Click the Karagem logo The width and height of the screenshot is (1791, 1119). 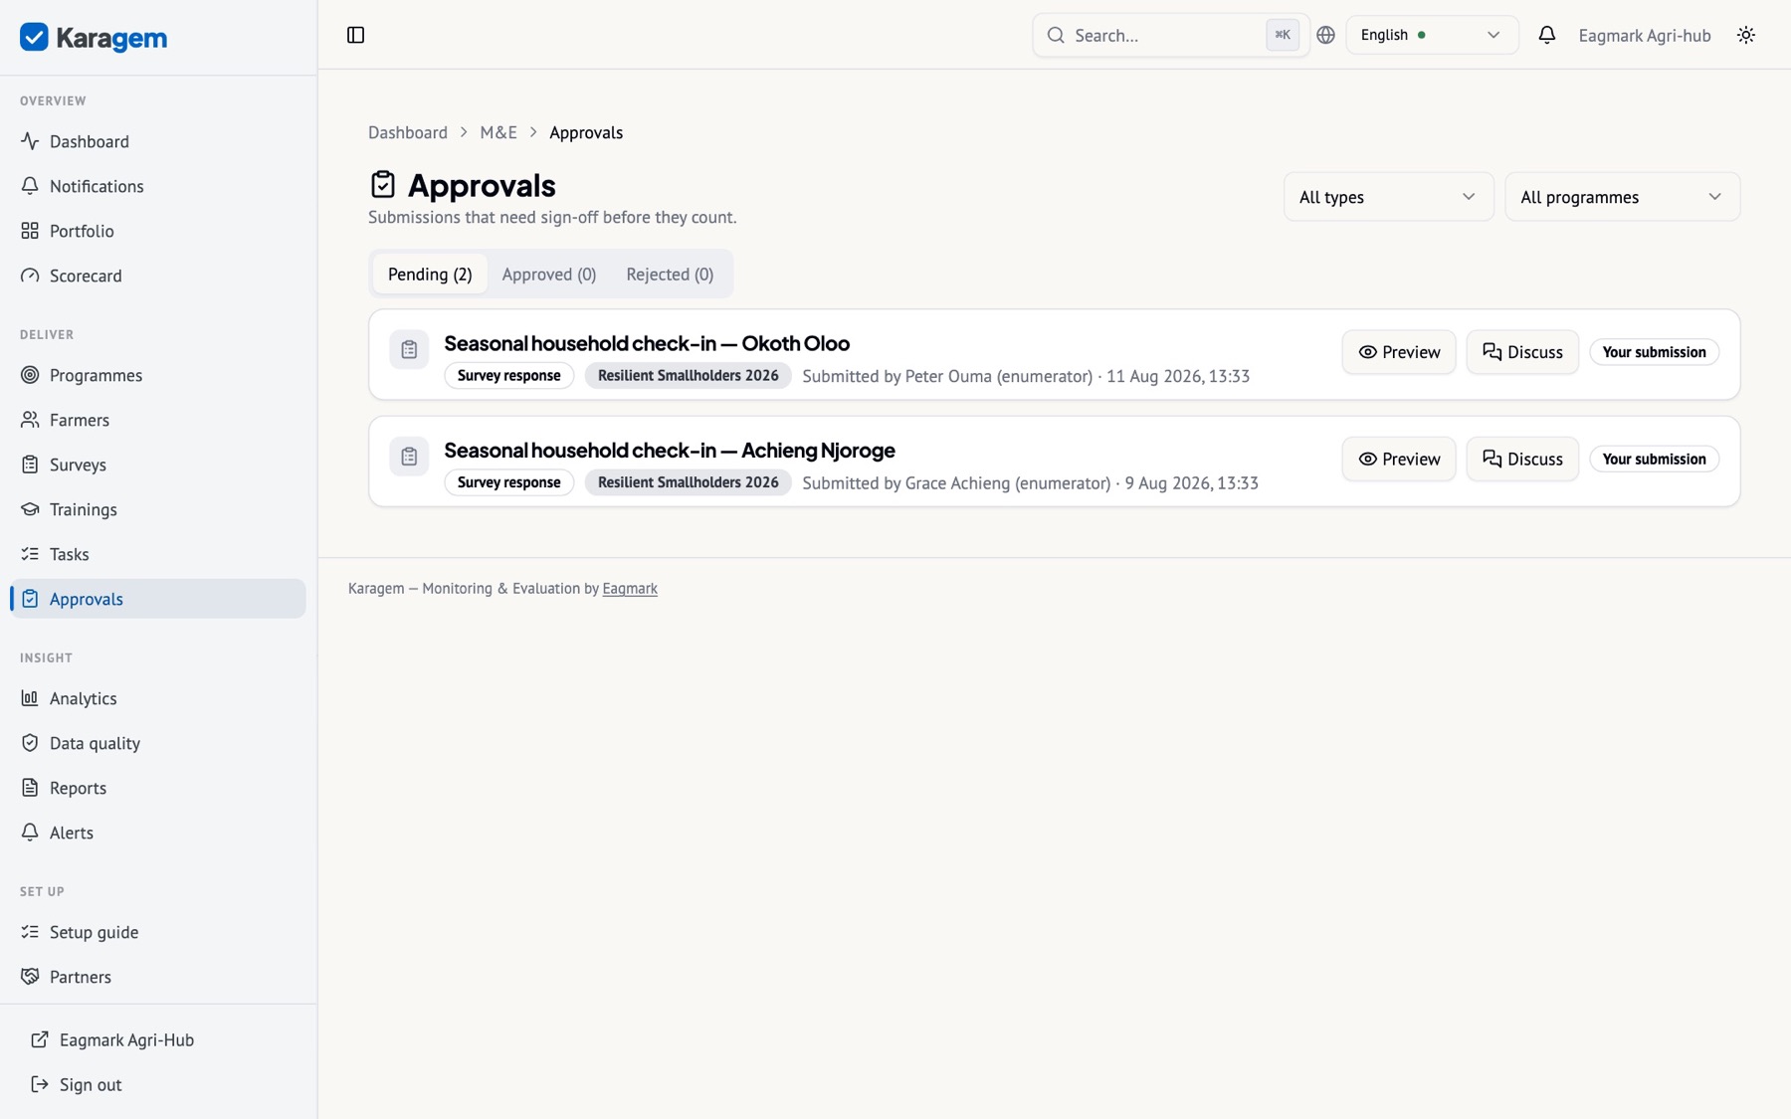[x=94, y=37]
